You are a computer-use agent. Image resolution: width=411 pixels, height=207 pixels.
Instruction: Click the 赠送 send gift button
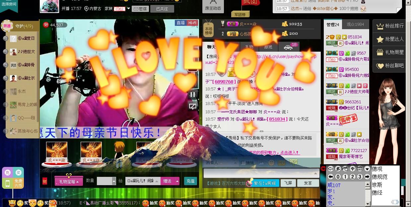168,181
